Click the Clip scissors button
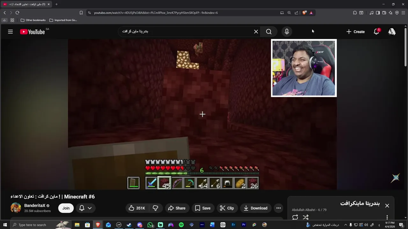408x229 pixels. 227,208
